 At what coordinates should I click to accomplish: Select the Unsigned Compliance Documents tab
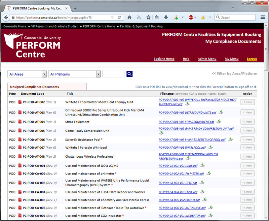[34, 87]
